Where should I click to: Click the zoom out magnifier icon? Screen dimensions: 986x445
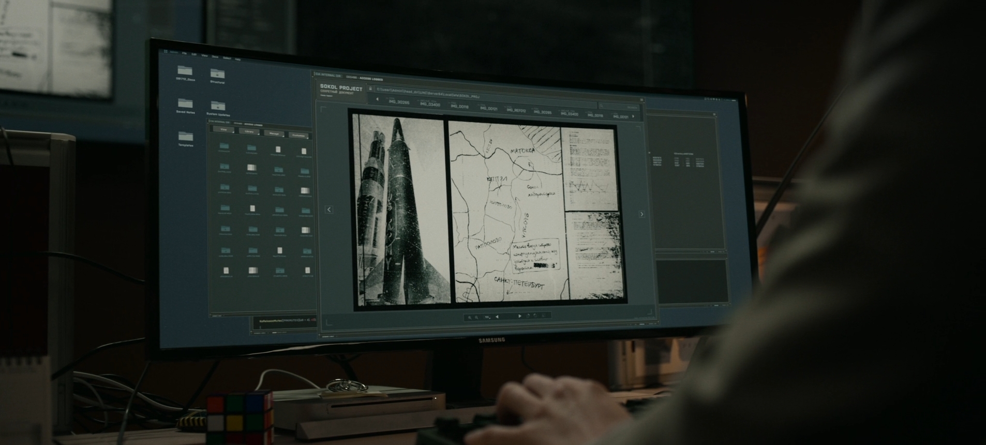click(x=477, y=317)
